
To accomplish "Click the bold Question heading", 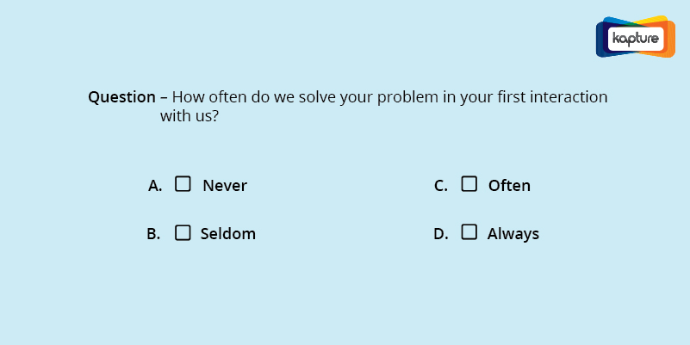I will point(122,96).
